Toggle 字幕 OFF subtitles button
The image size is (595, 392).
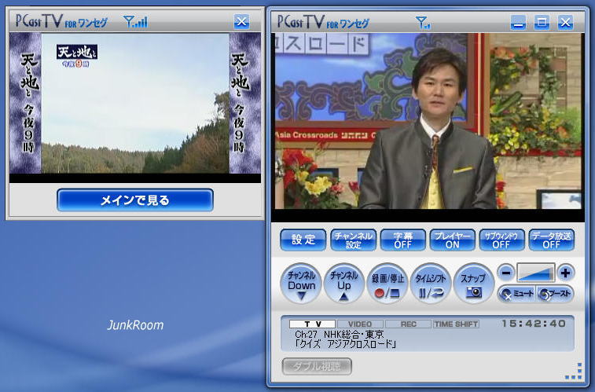[402, 240]
